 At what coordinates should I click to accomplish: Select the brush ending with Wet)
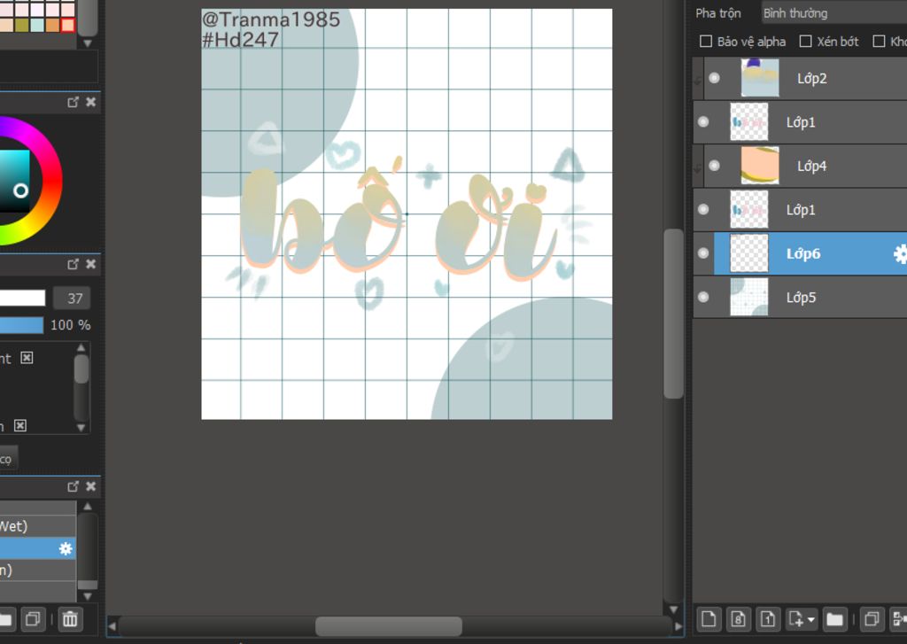coord(37,526)
